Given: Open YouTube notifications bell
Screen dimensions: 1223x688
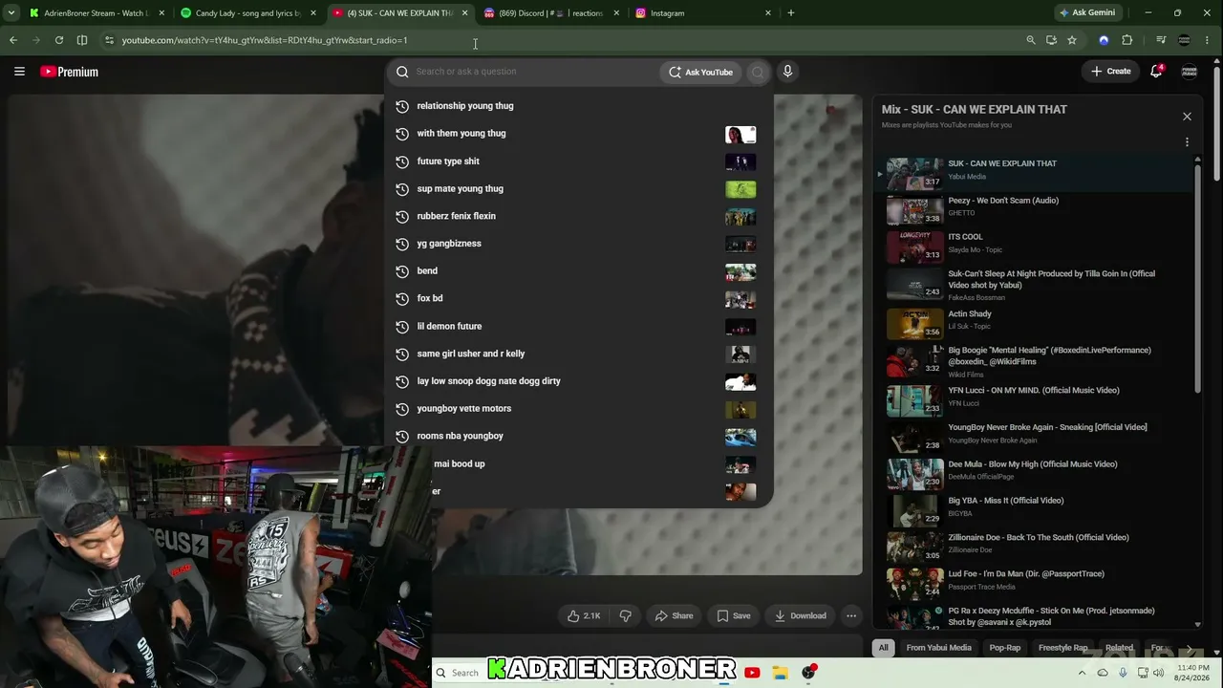Looking at the screenshot, I should point(1156,72).
